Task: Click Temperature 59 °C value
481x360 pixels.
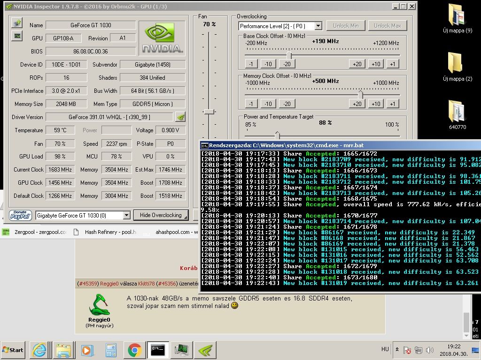Action: (x=60, y=130)
